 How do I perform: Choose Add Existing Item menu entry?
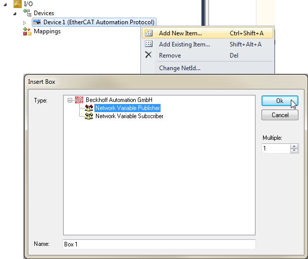coord(208,44)
